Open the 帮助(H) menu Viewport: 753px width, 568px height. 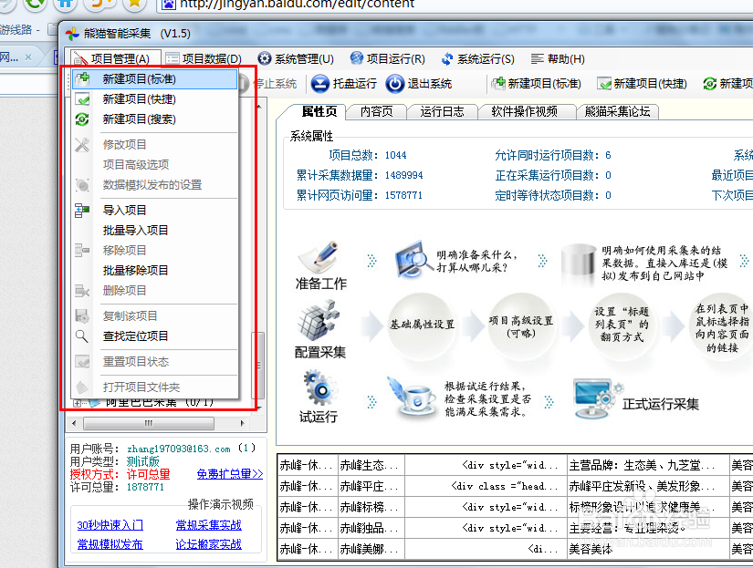click(558, 58)
